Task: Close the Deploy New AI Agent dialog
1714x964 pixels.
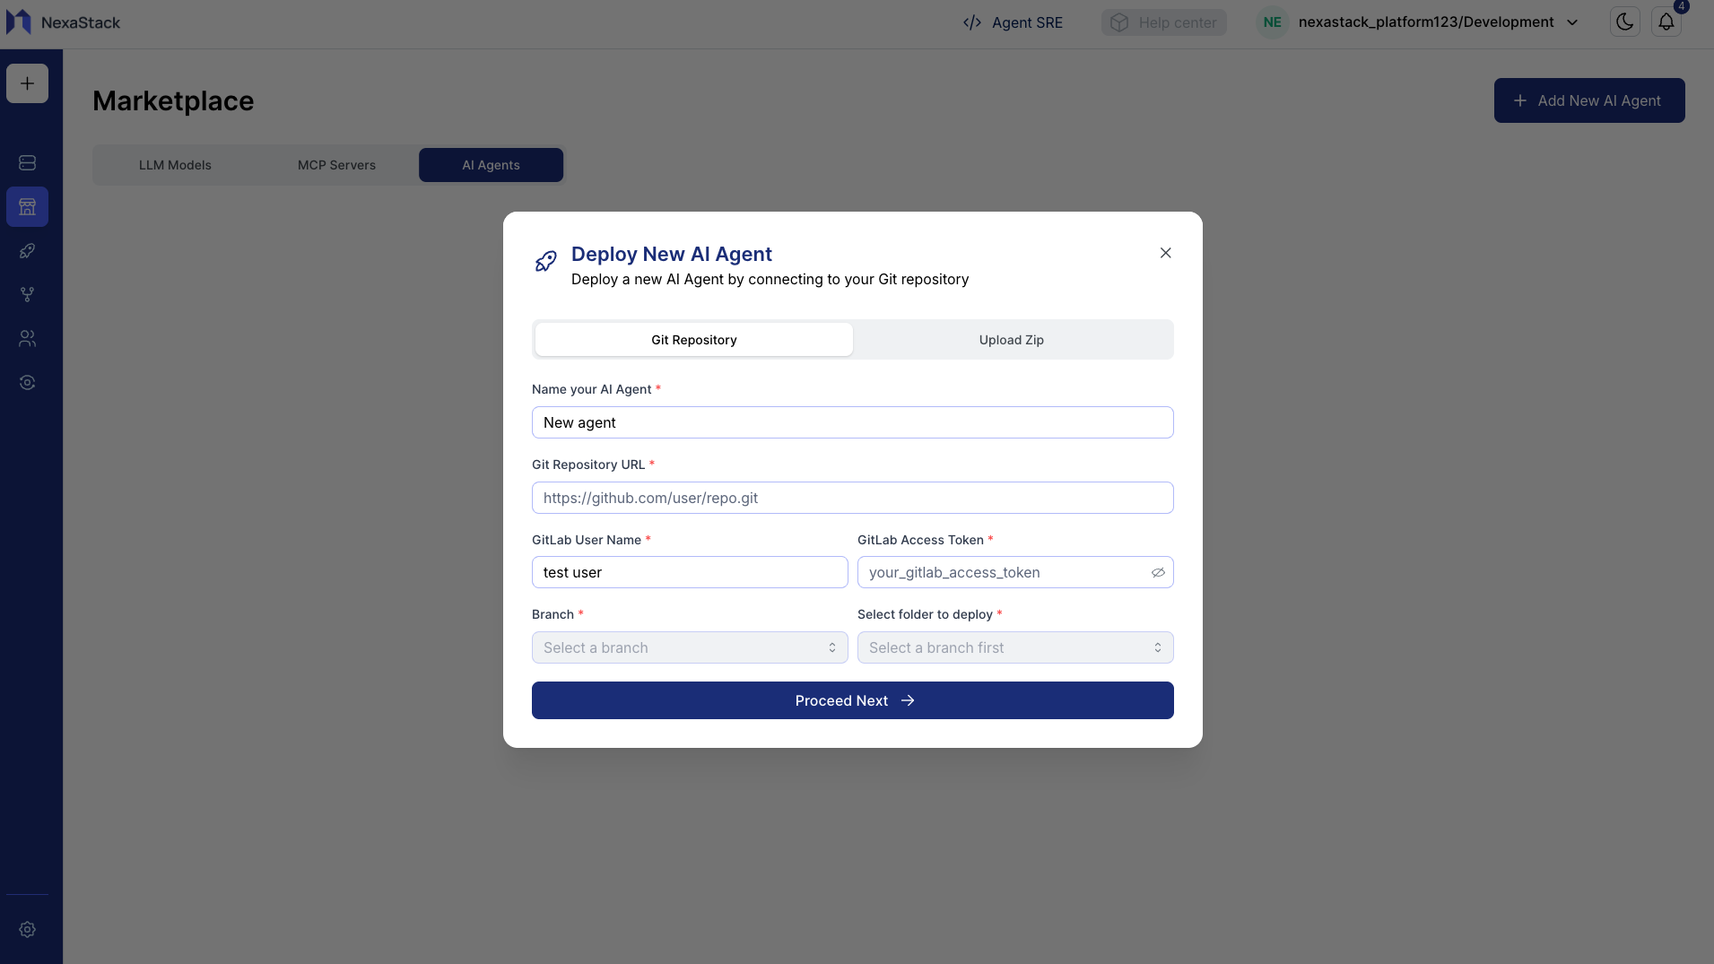Action: (1165, 253)
